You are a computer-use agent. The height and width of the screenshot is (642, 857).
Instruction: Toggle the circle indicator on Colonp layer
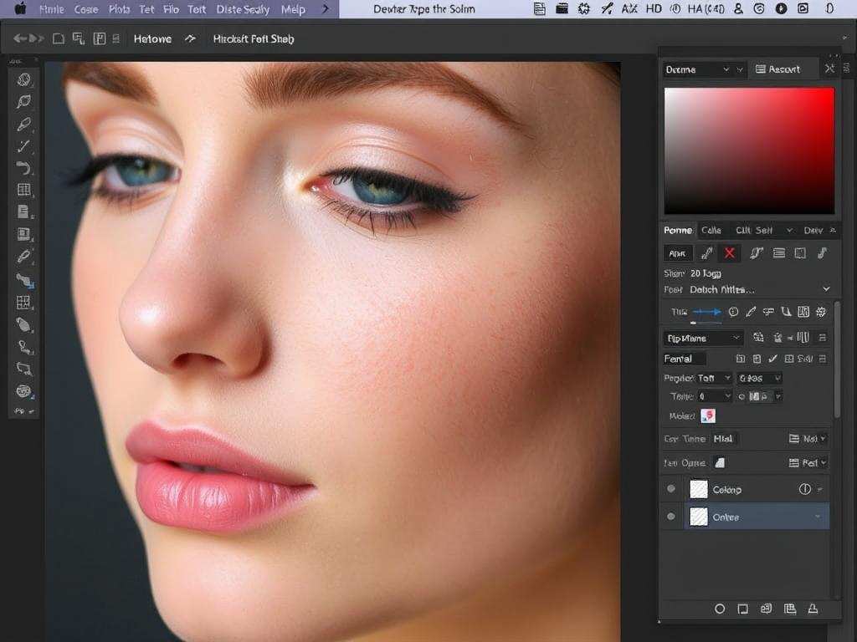point(804,489)
